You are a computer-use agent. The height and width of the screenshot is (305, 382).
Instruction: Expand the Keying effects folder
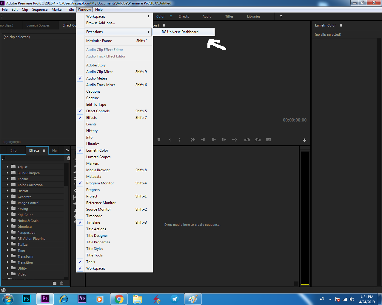(7, 208)
